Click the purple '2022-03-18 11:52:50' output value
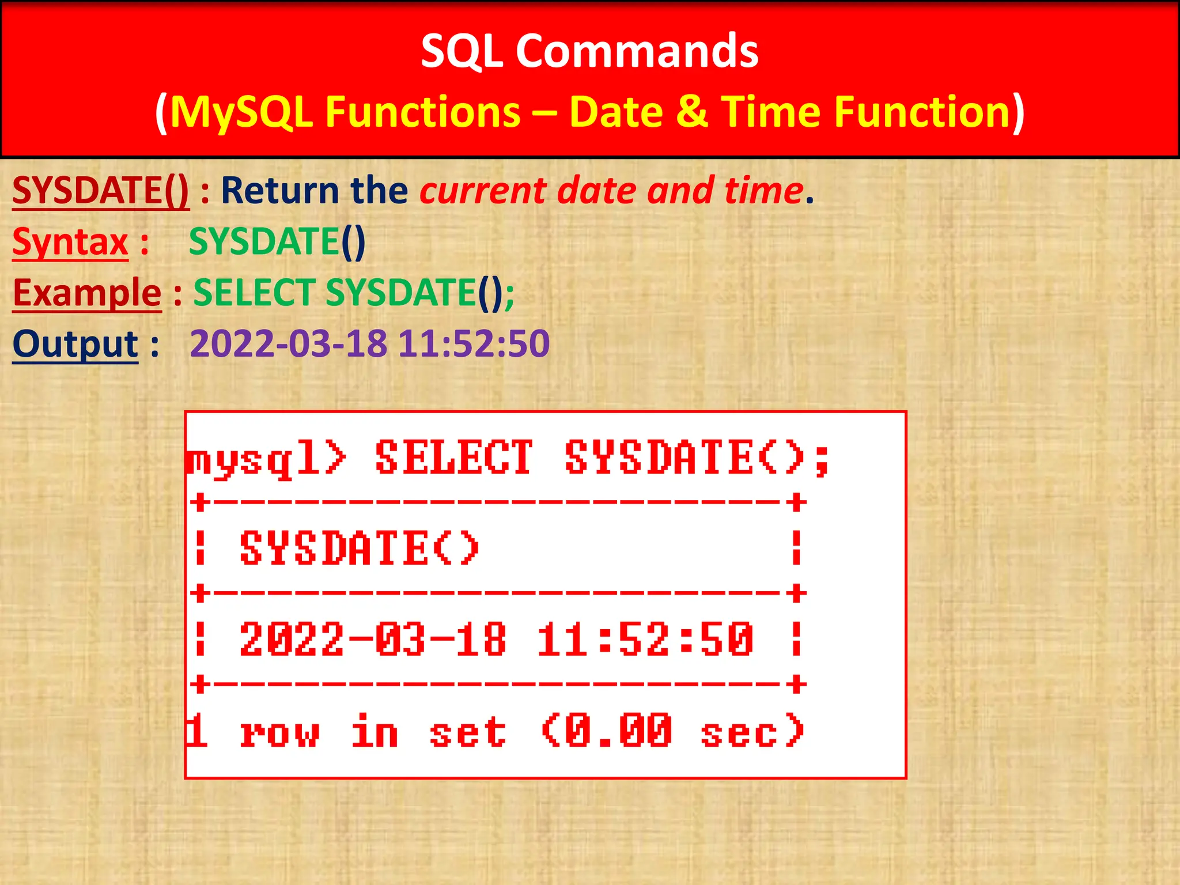The height and width of the screenshot is (885, 1180). pos(370,344)
